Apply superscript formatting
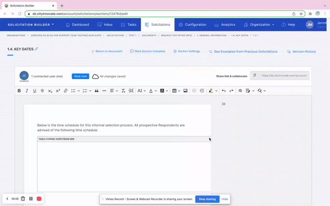The height and width of the screenshot is (206, 330). (x=58, y=91)
